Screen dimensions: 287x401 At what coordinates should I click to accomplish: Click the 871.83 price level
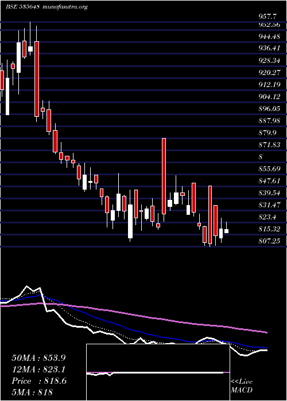point(269,144)
